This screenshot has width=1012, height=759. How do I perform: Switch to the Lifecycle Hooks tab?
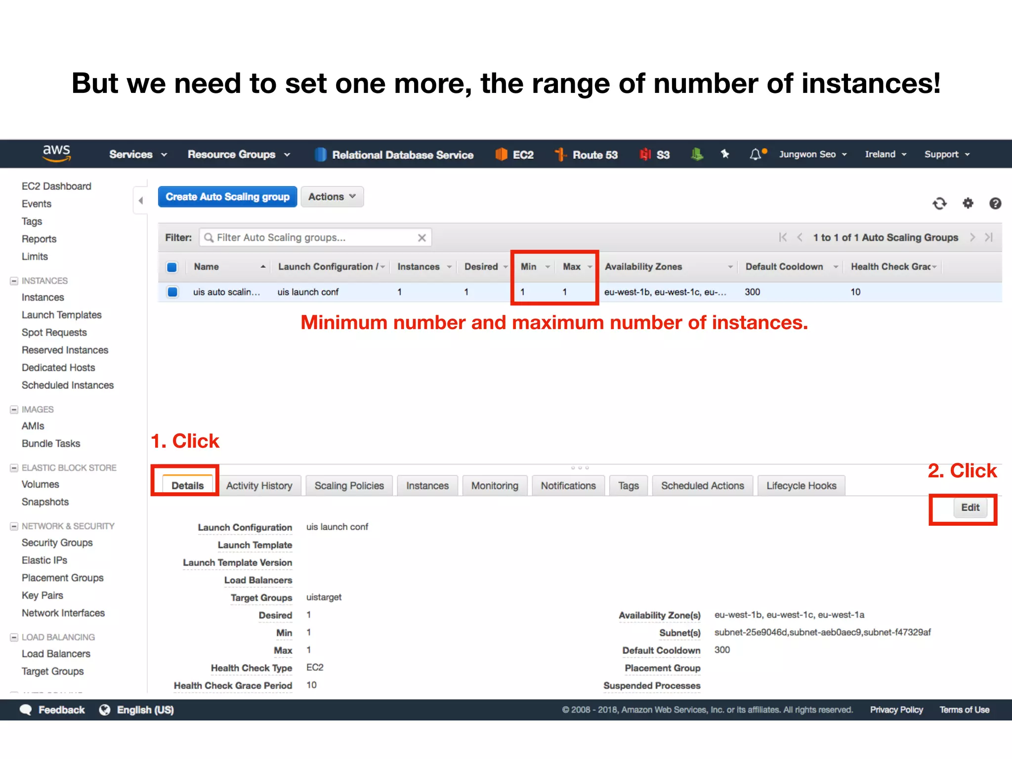(801, 486)
